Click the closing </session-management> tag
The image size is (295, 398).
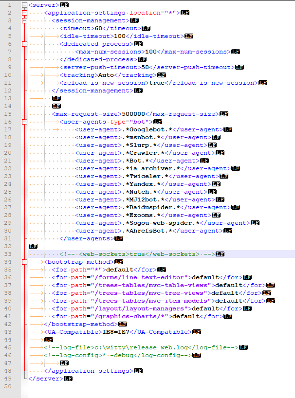pos(92,90)
